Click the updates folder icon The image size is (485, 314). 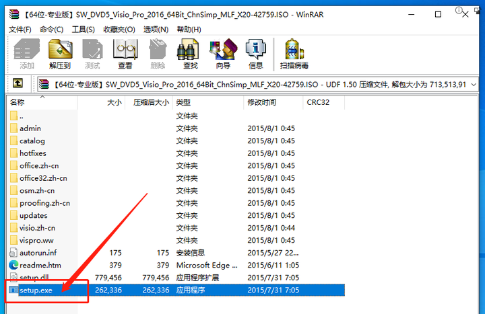point(13,215)
